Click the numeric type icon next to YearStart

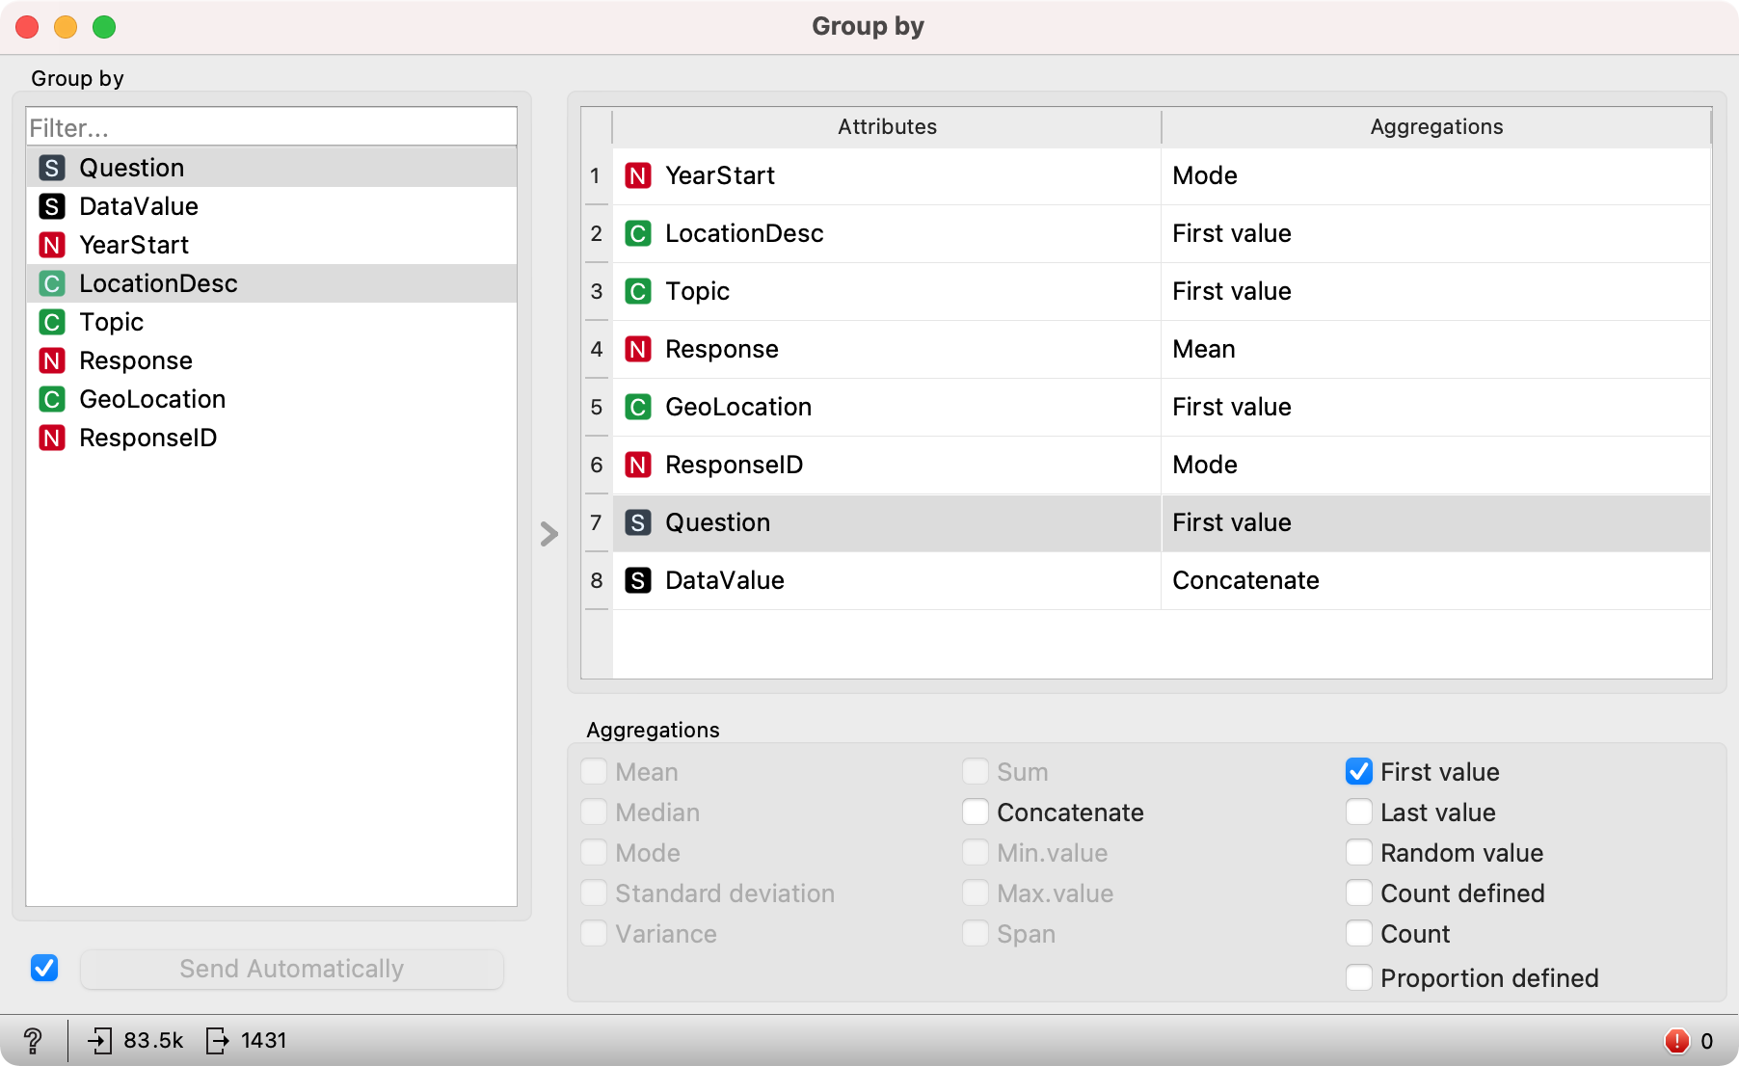tap(52, 245)
